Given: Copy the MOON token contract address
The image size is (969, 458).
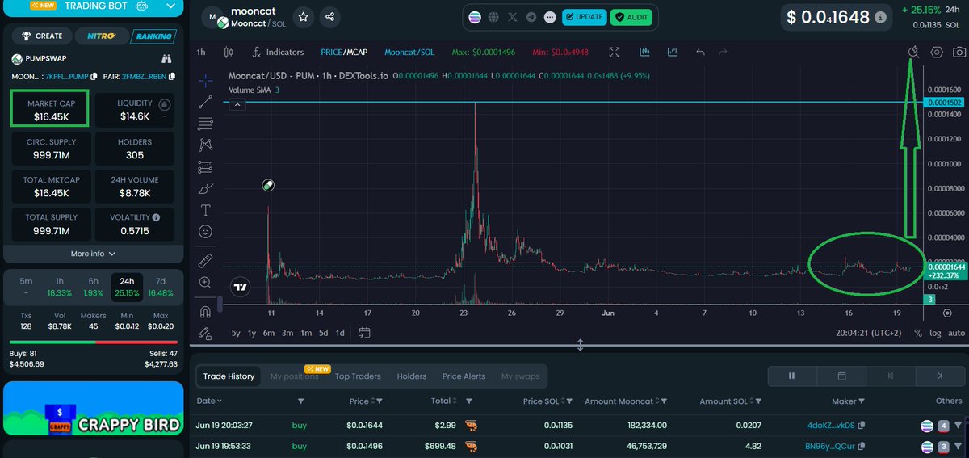Looking at the screenshot, I should [94, 77].
